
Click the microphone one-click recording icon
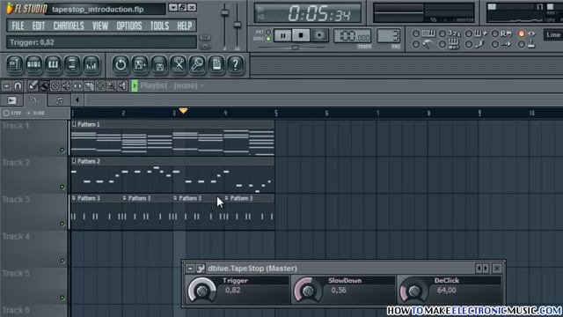[x=197, y=64]
